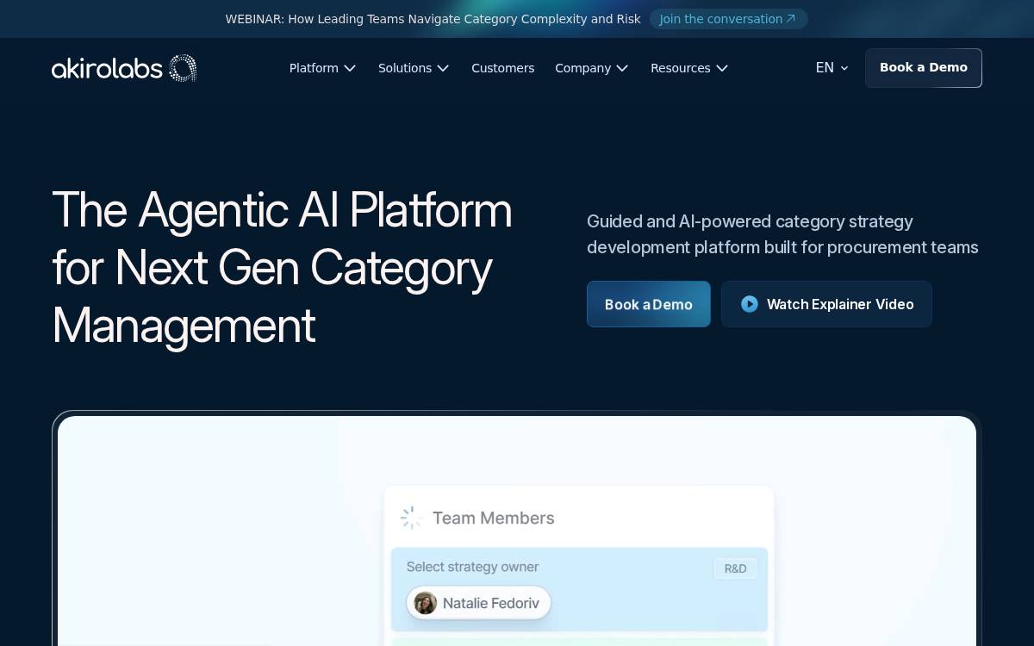1034x646 pixels.
Task: Expand the Solutions menu chevron
Action: tap(443, 68)
